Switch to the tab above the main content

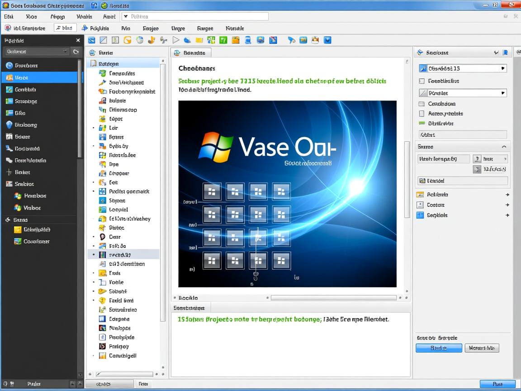(x=190, y=53)
